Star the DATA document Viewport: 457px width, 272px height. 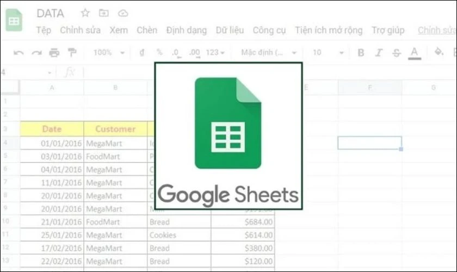[x=85, y=13]
